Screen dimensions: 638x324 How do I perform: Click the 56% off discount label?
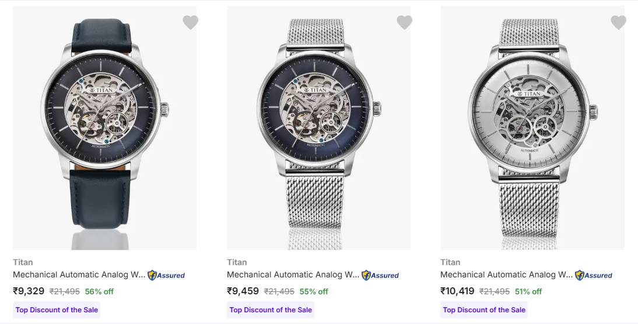click(99, 291)
